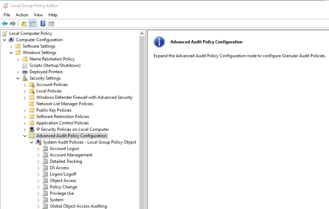The width and height of the screenshot is (329, 209).
Task: Select the Windows Settings label
Action: point(40,53)
